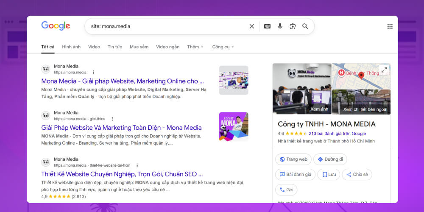Open the Tin tức tab

click(115, 47)
